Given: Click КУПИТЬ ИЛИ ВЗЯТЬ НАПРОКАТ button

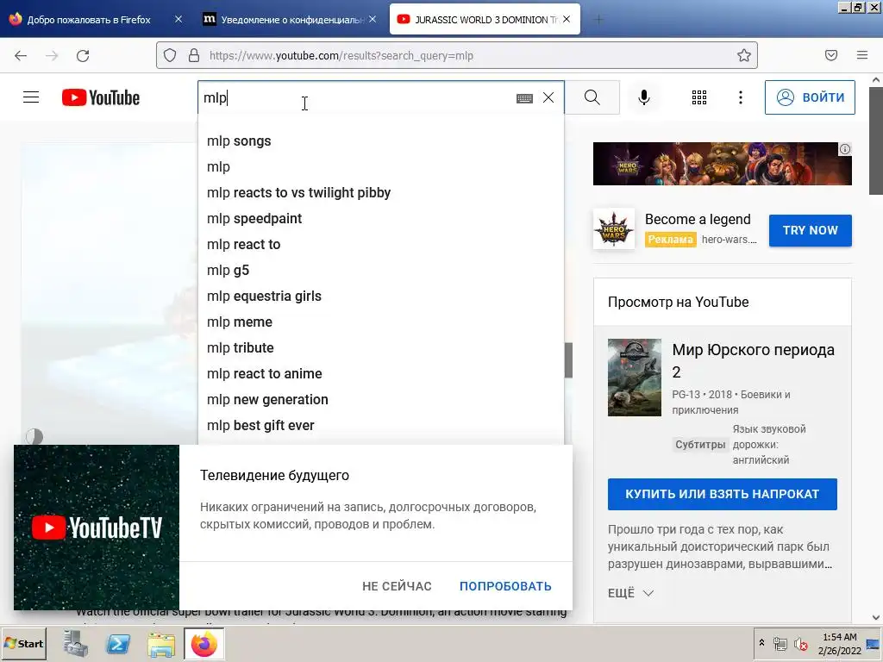Looking at the screenshot, I should [x=722, y=494].
